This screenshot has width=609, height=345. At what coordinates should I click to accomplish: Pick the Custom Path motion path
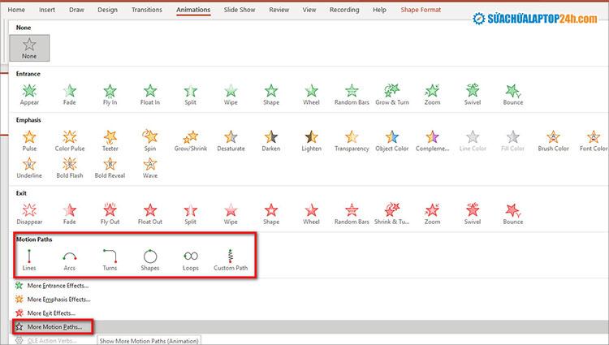click(x=231, y=260)
